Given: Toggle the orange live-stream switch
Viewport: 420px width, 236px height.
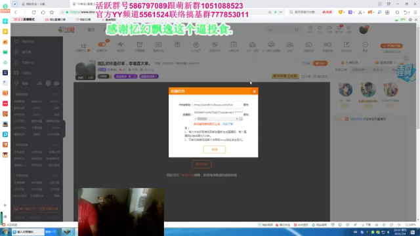Looking at the screenshot, I should (102, 45).
